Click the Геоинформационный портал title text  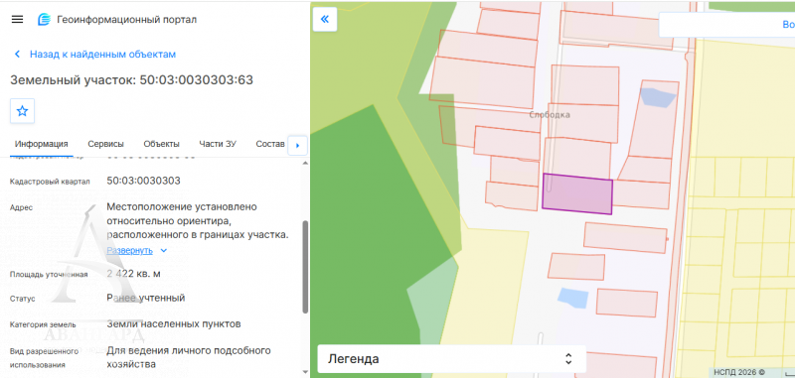coord(127,20)
